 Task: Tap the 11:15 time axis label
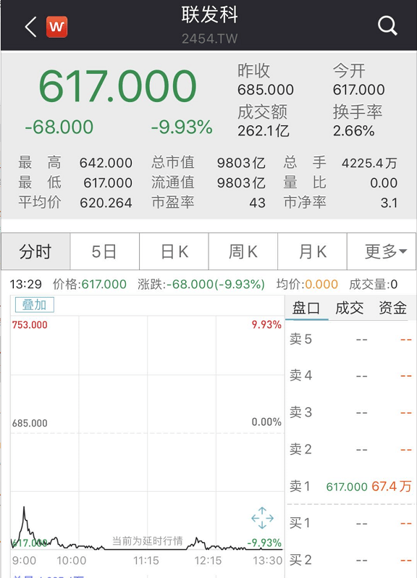click(x=146, y=561)
